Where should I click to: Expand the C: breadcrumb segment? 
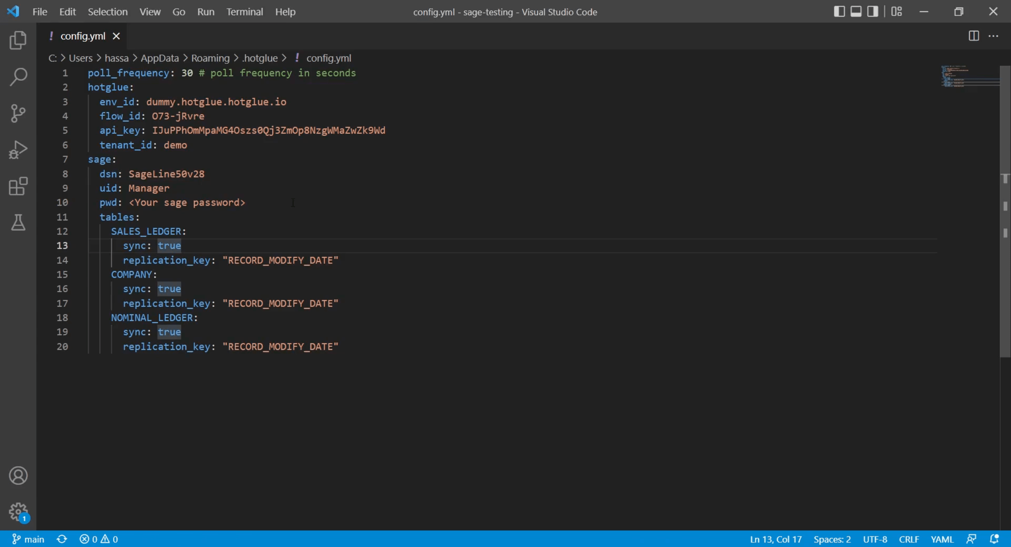(52, 58)
